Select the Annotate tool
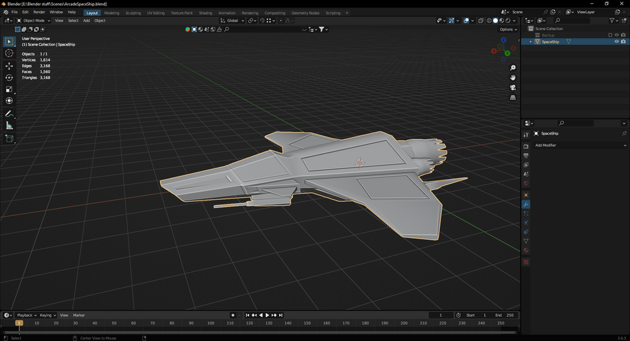630x341 pixels. (9, 114)
